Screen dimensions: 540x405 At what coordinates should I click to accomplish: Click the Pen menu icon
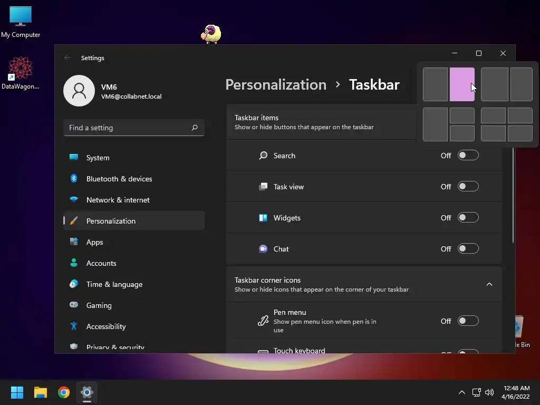pos(263,321)
